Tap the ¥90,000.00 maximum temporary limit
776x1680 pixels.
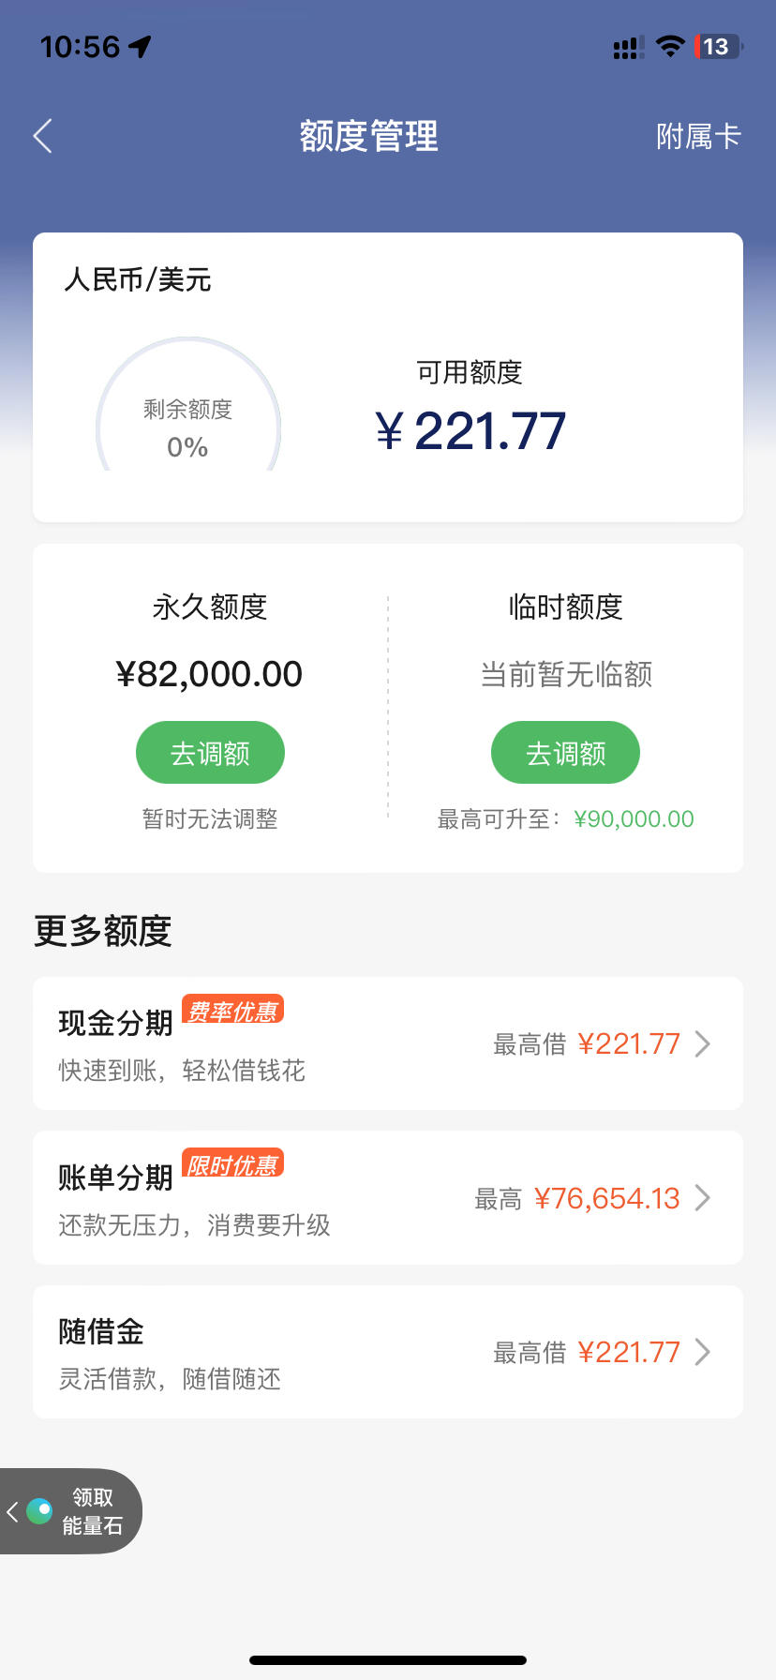click(634, 818)
